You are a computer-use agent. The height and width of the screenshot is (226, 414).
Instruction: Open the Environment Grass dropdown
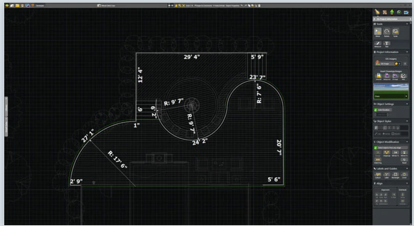391,96
